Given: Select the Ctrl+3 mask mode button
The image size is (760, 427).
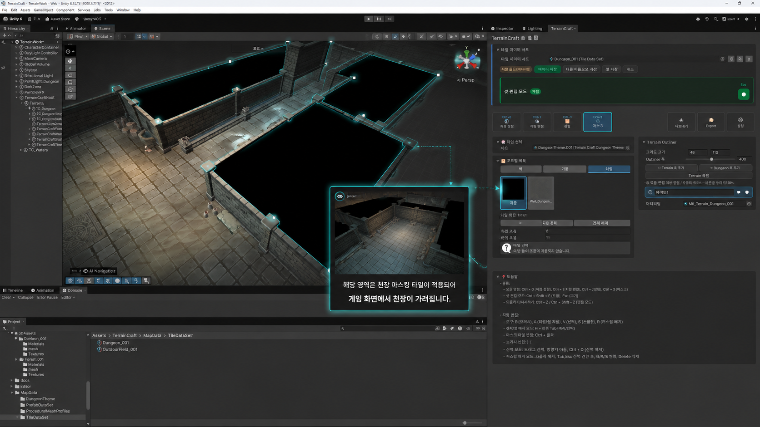Looking at the screenshot, I should pos(597,122).
